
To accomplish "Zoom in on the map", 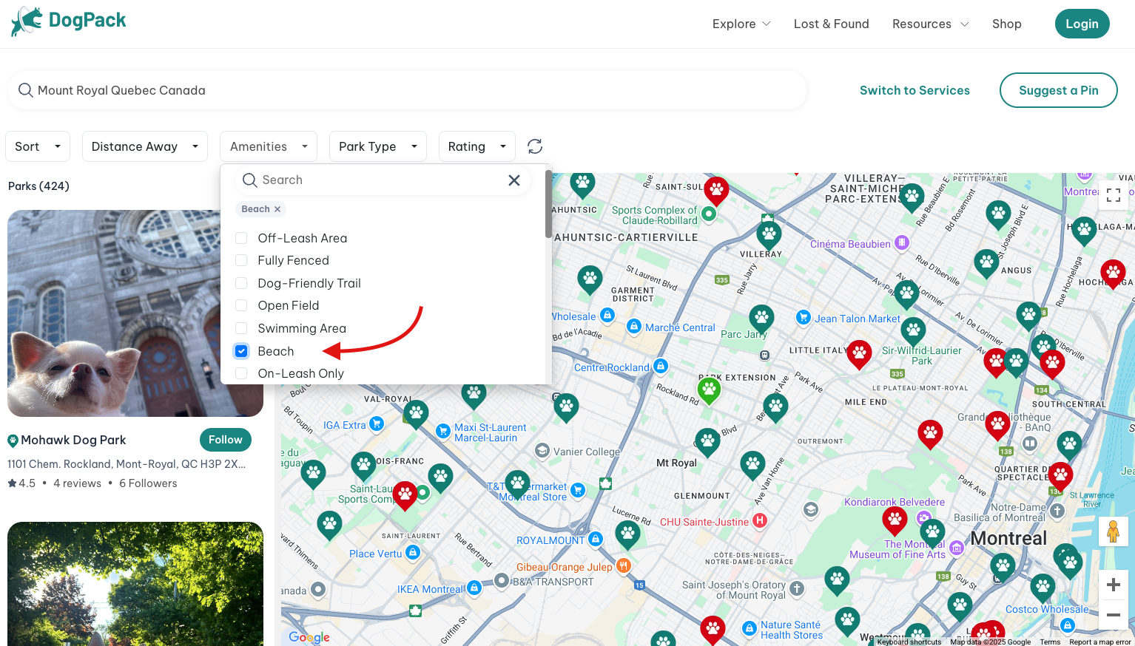I will [x=1113, y=585].
